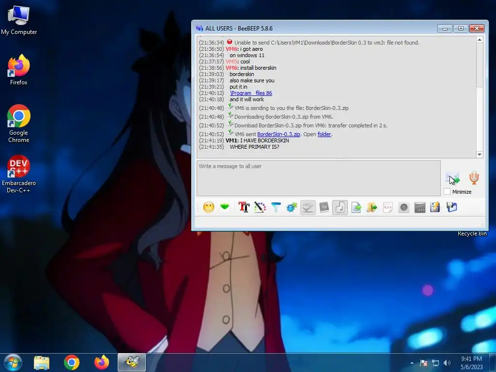Open the Windows Start button
The width and height of the screenshot is (496, 372).
(13, 362)
